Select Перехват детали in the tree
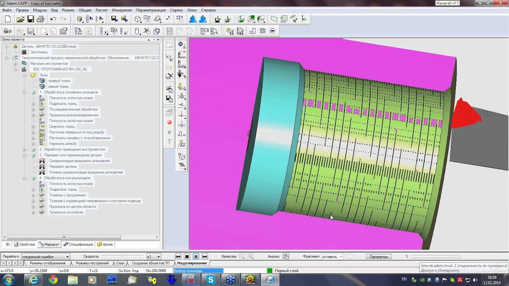Viewport: 509px width, 286px height. pyautogui.click(x=63, y=166)
